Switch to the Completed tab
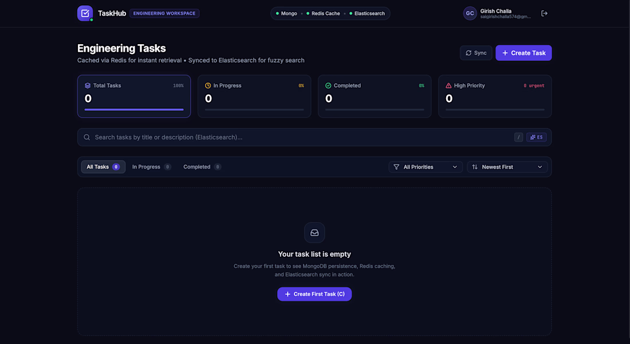630x344 pixels. tap(202, 167)
